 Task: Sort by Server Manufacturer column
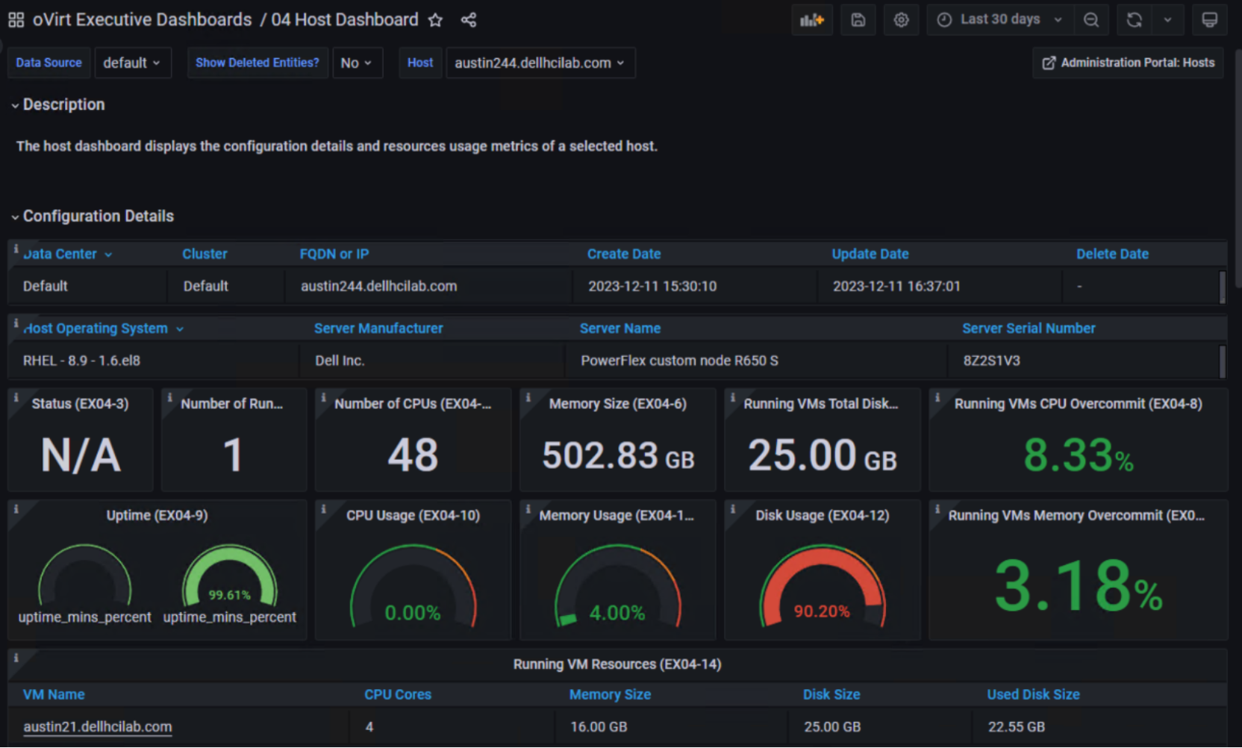coord(378,328)
